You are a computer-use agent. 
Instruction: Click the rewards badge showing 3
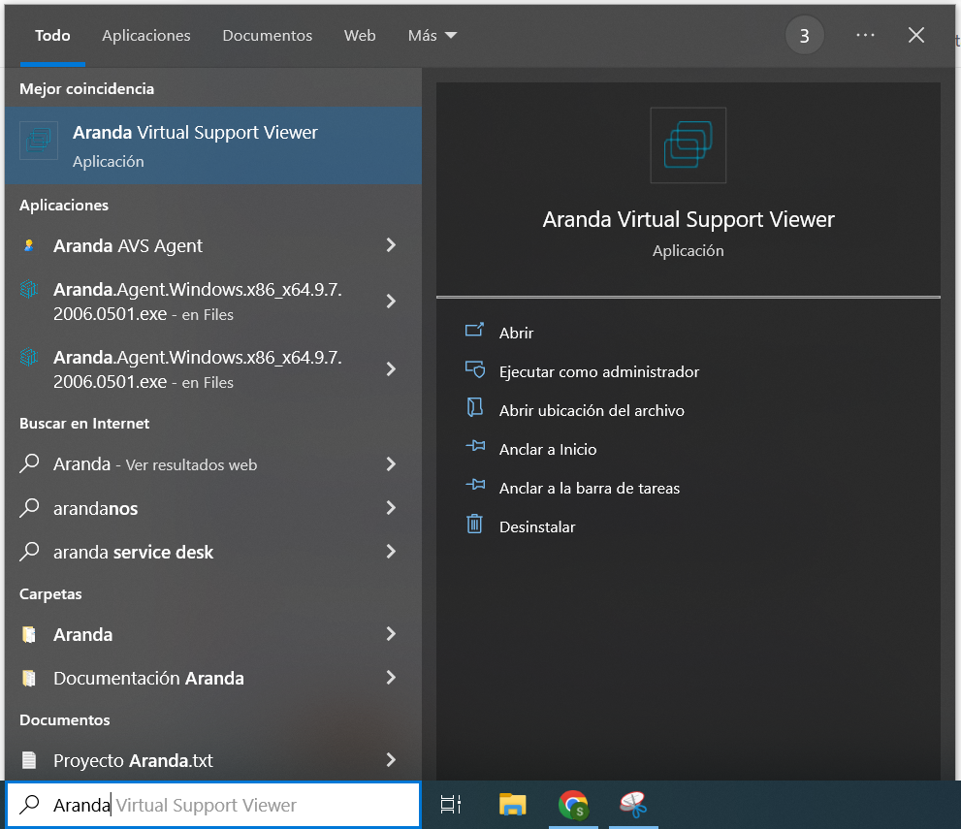click(x=804, y=36)
